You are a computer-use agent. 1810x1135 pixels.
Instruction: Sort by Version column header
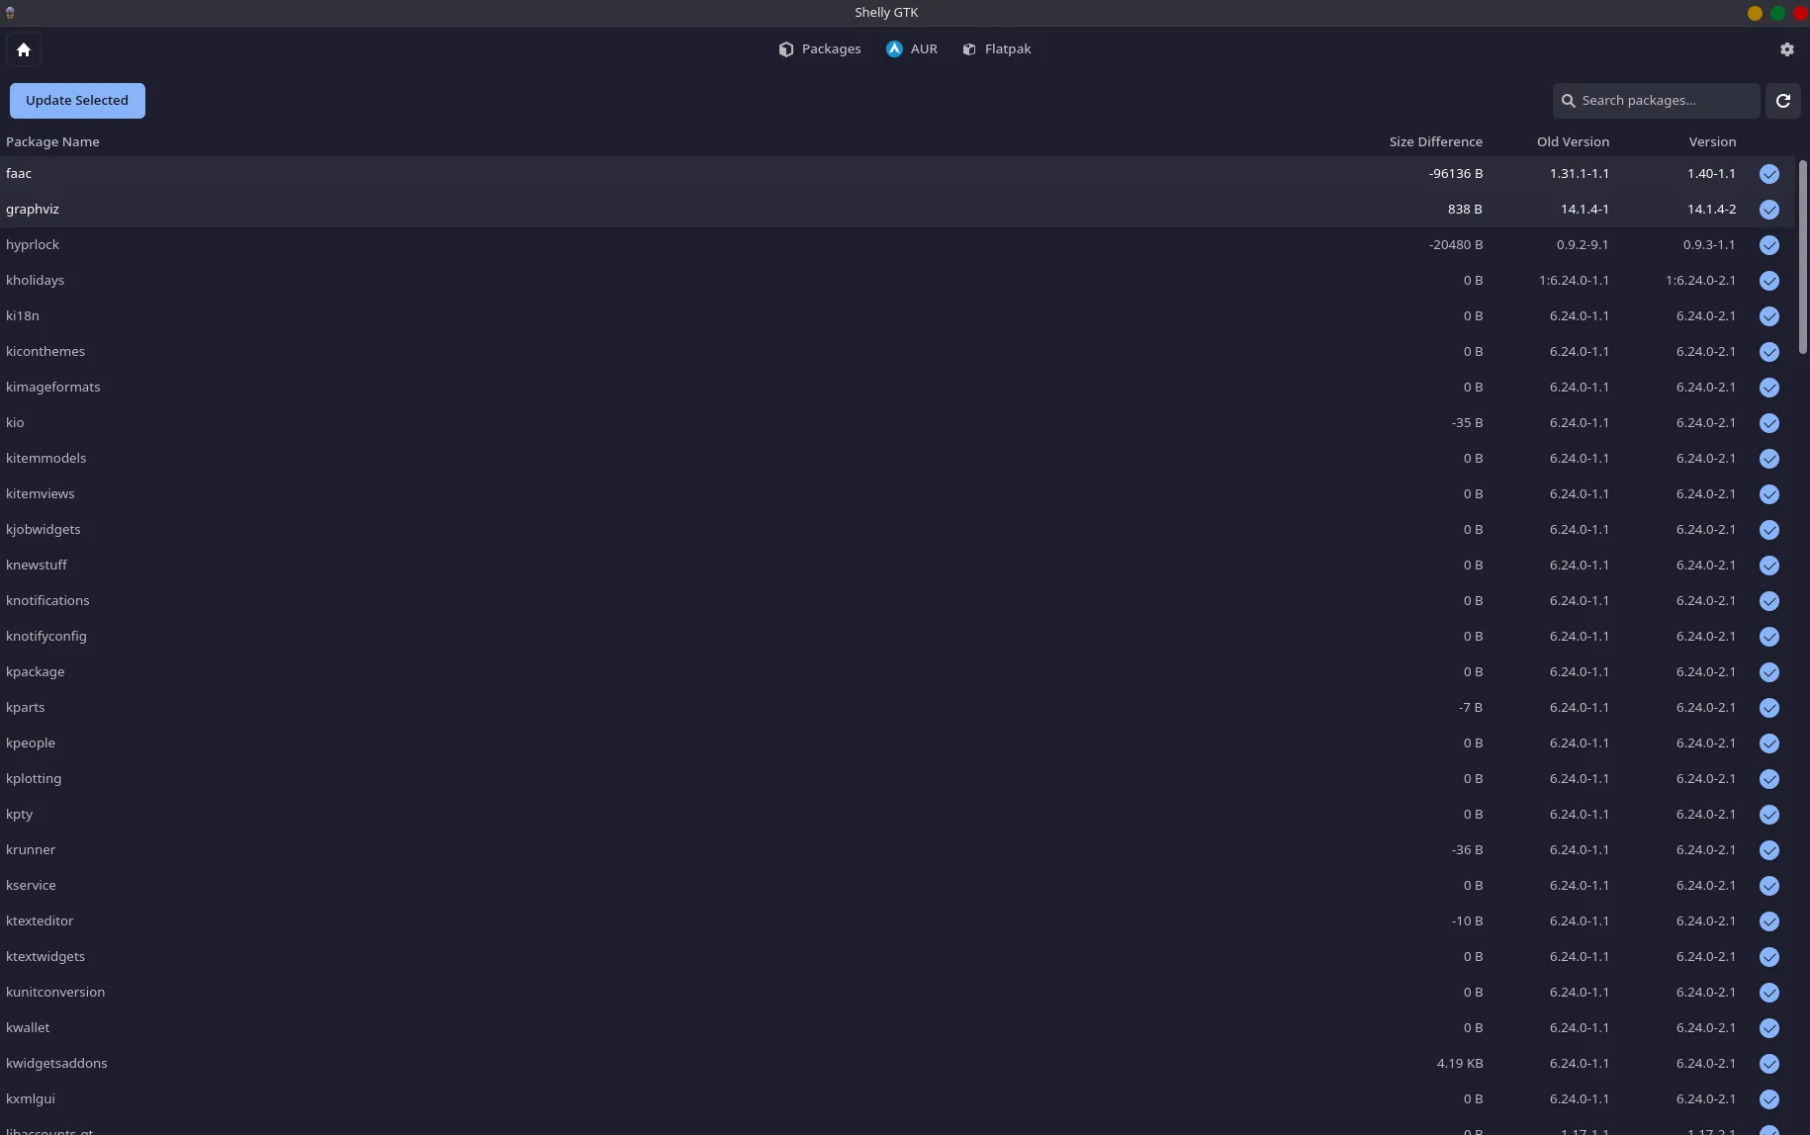[1712, 142]
